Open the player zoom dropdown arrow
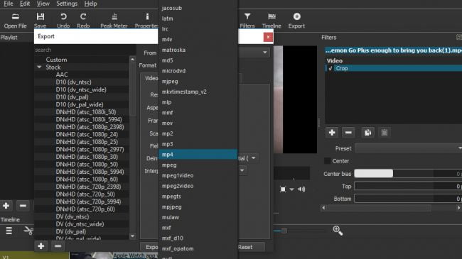 point(291,189)
